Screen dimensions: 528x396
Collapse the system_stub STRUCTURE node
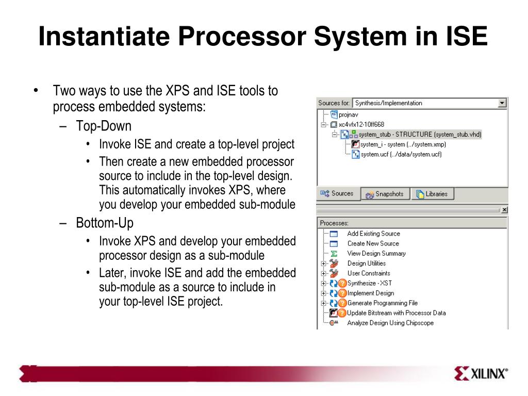point(334,135)
